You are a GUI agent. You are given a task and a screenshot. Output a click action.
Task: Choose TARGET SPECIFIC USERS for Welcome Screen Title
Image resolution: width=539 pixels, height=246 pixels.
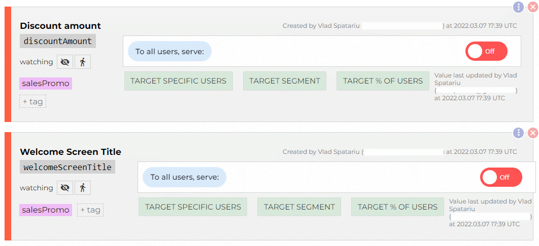tap(193, 207)
